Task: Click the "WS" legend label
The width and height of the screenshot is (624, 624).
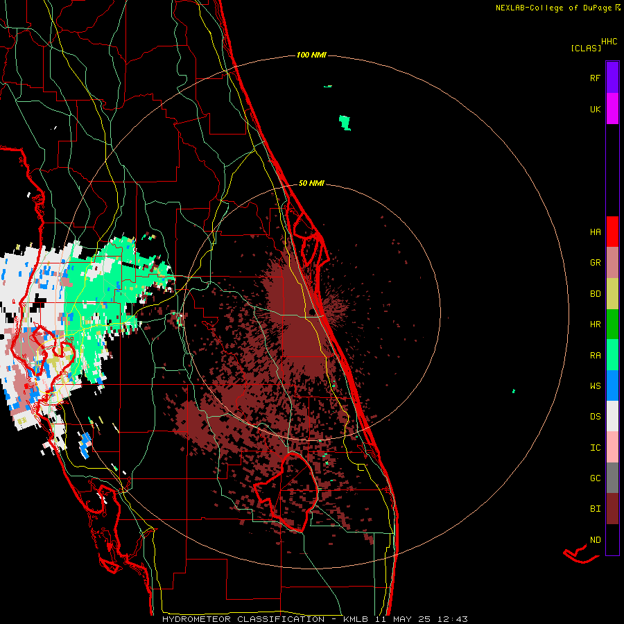Action: click(595, 386)
